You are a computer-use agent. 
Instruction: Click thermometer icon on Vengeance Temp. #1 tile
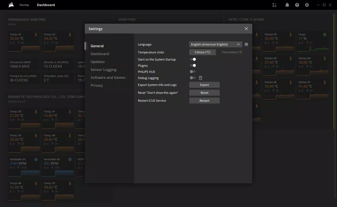(36, 34)
